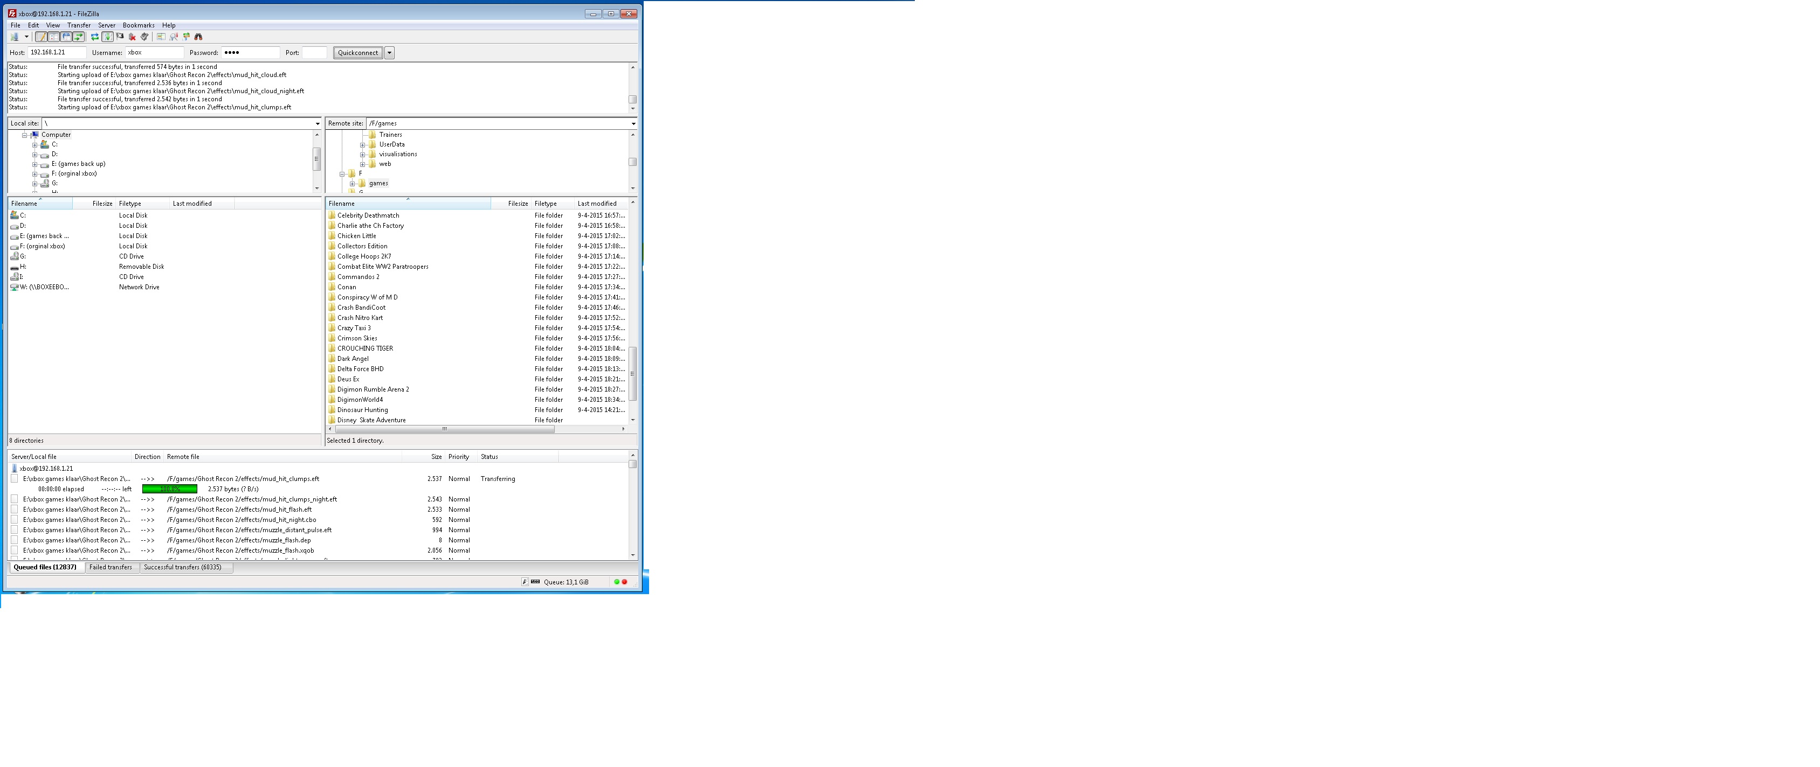
Task: Sort remote list by Filesize column
Action: tap(511, 204)
